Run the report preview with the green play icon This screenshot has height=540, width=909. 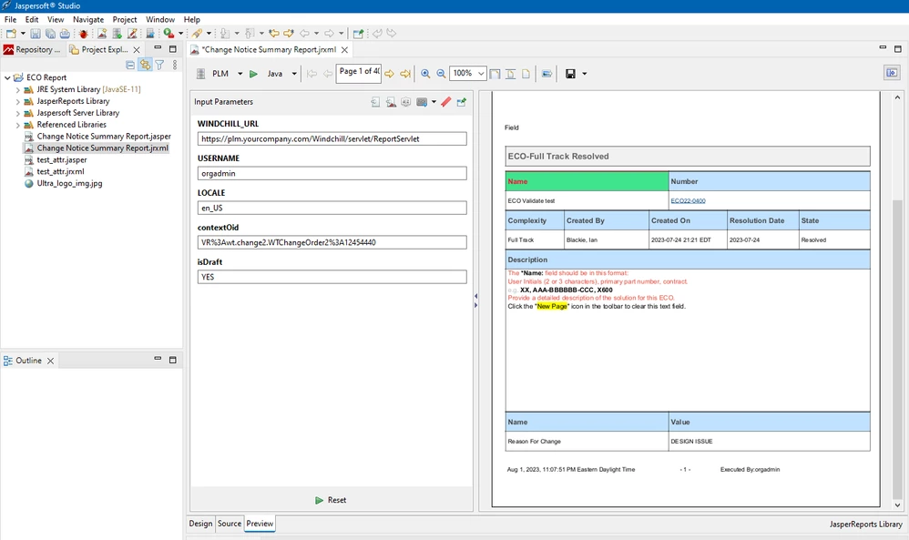(254, 73)
